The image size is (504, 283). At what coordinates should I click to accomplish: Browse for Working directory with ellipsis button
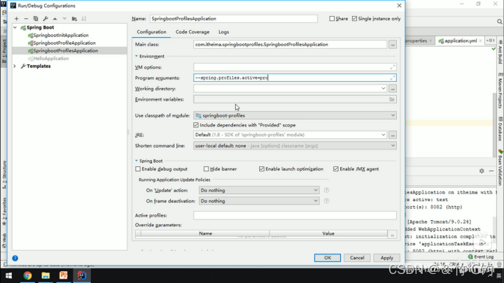coord(393,89)
